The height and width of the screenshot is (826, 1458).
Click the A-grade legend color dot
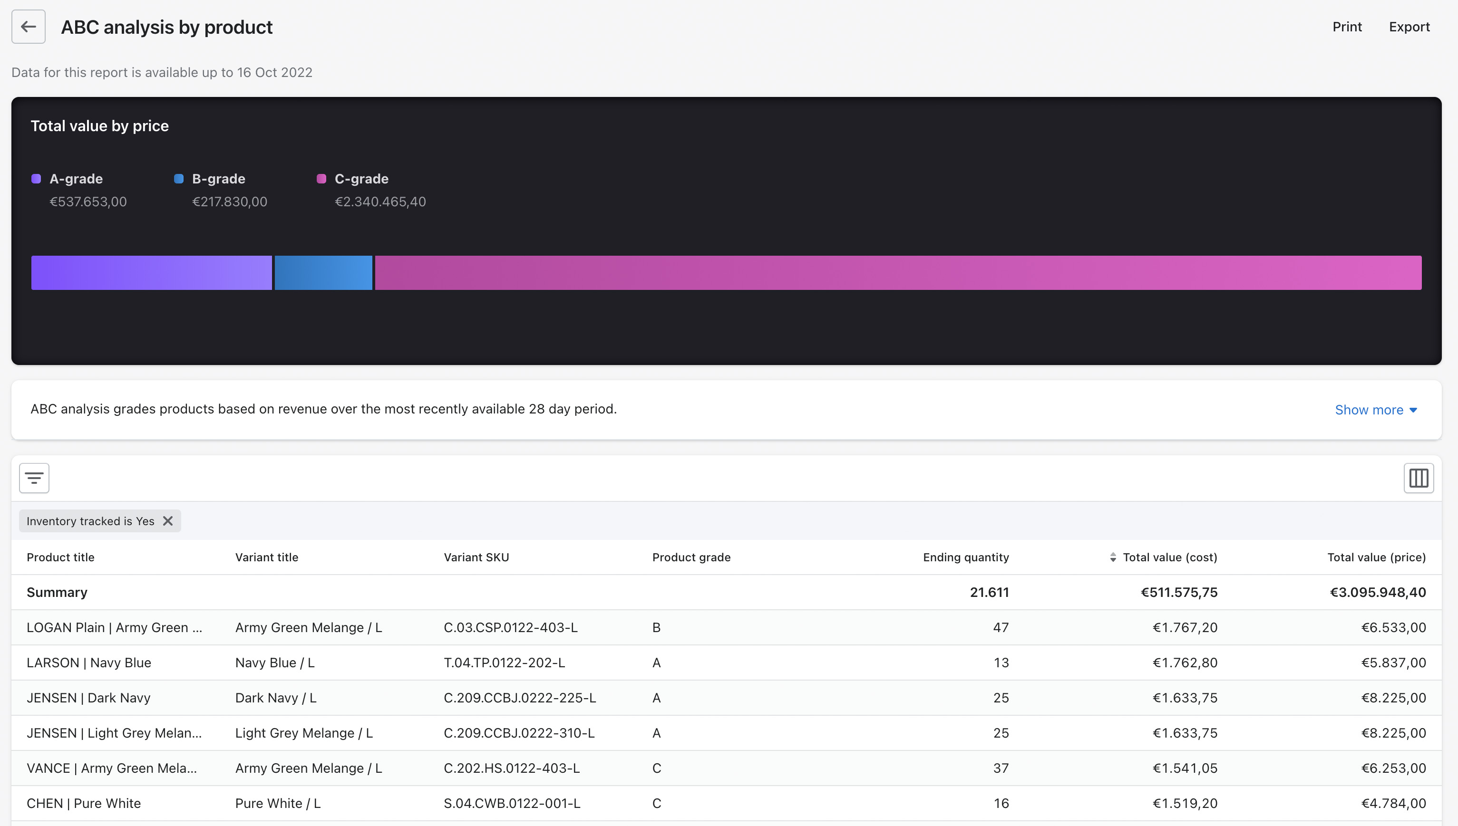point(36,179)
